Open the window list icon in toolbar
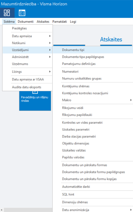The height and width of the screenshot is (212, 133). [x=22, y=13]
